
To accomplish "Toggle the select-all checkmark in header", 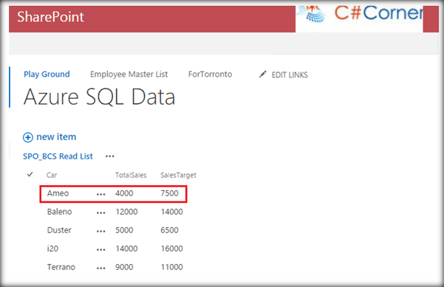I will point(30,175).
